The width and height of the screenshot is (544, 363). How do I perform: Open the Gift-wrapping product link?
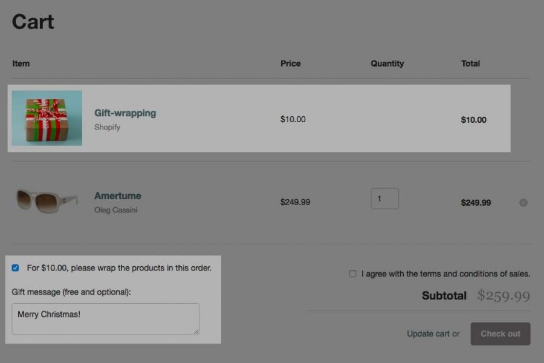(125, 113)
